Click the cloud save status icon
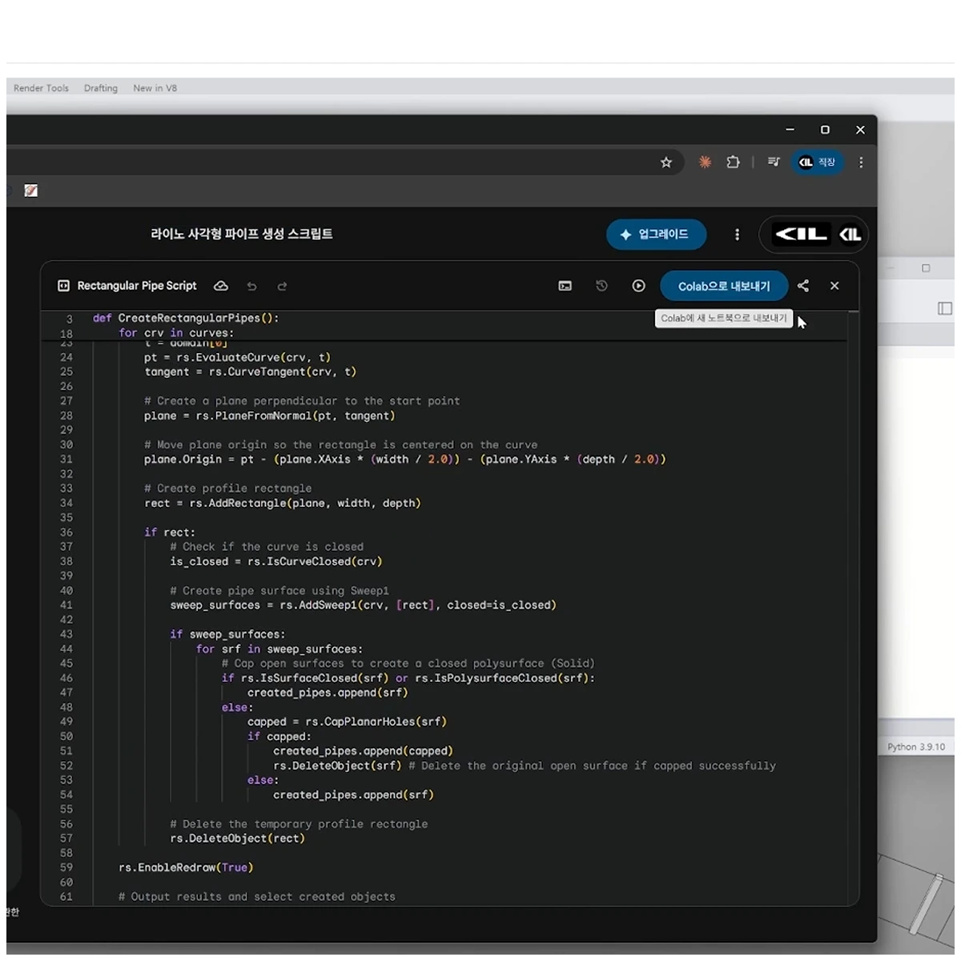The height and width of the screenshot is (961, 961). click(x=221, y=286)
